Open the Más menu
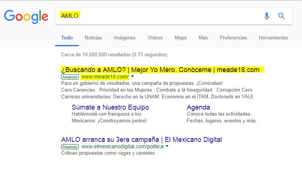 (203, 38)
